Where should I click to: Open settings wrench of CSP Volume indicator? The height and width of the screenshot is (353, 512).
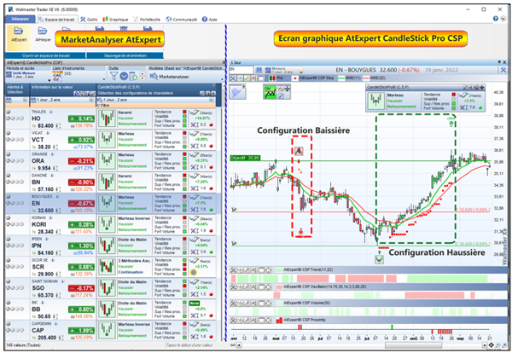[233, 303]
